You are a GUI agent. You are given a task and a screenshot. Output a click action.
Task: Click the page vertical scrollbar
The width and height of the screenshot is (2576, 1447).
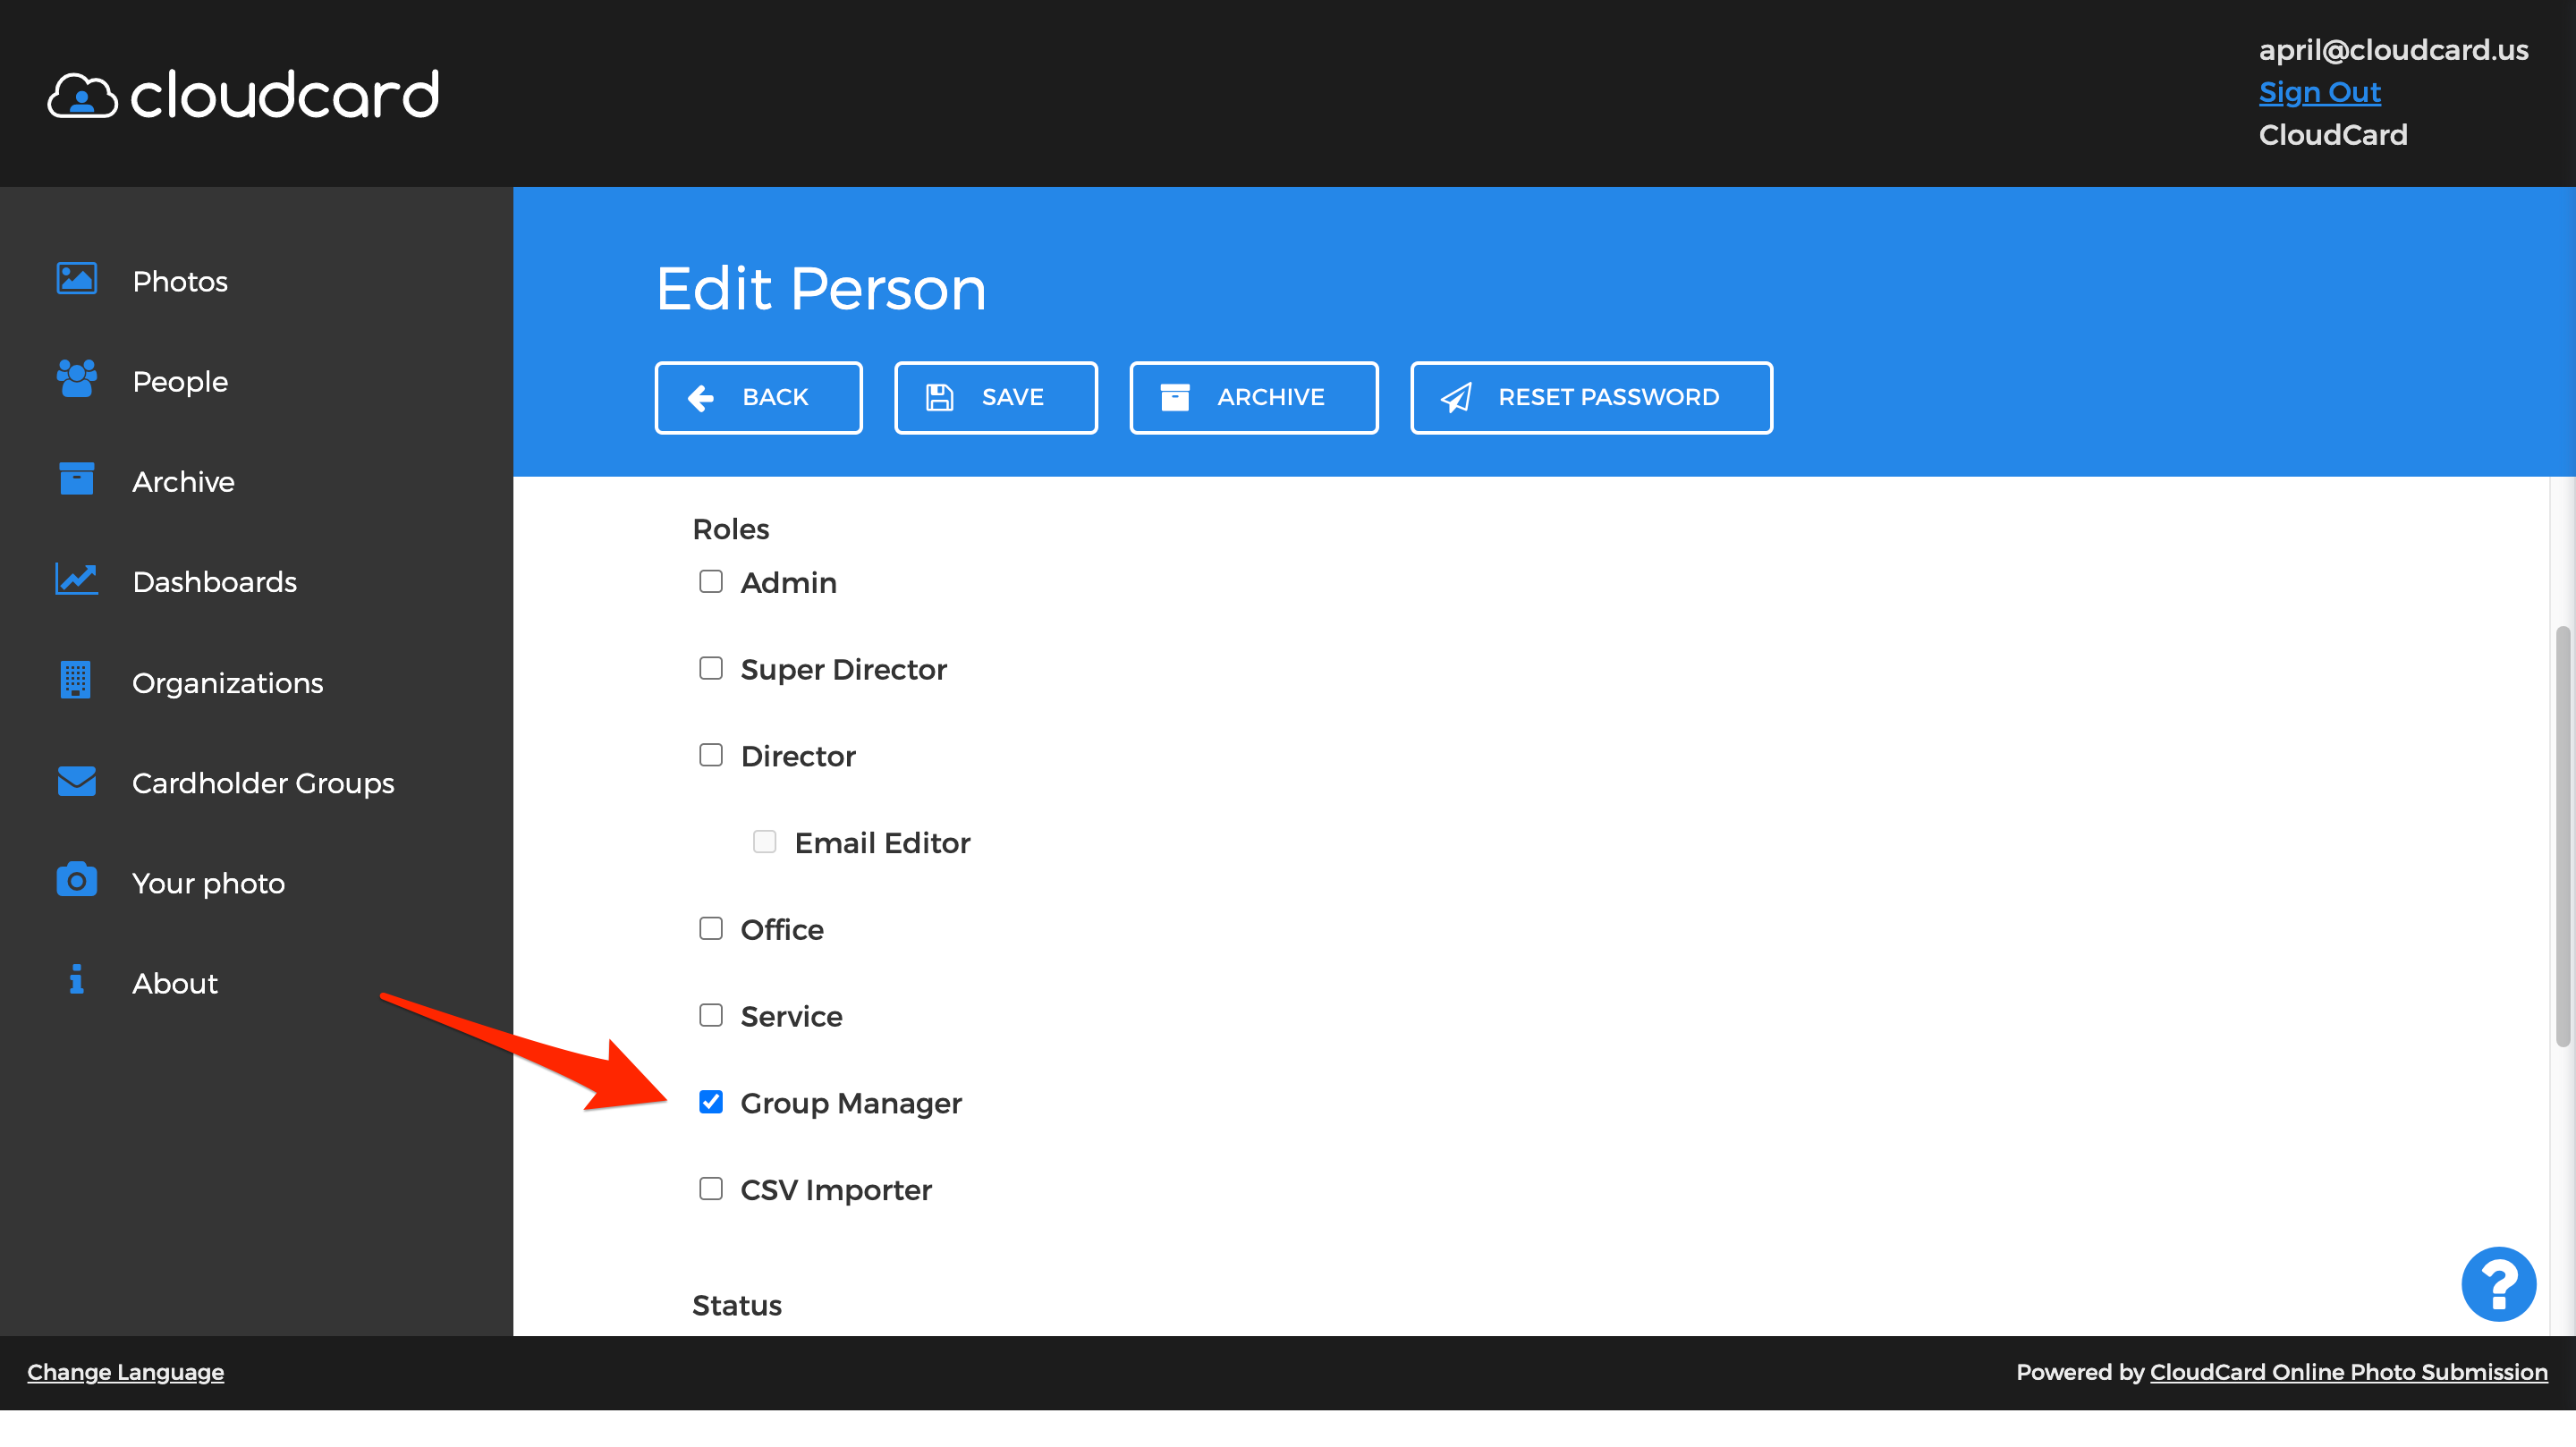2561,836
